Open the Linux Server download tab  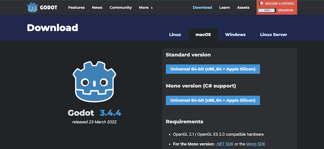273,35
